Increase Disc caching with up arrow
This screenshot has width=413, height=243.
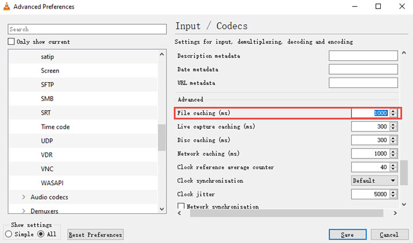click(393, 138)
